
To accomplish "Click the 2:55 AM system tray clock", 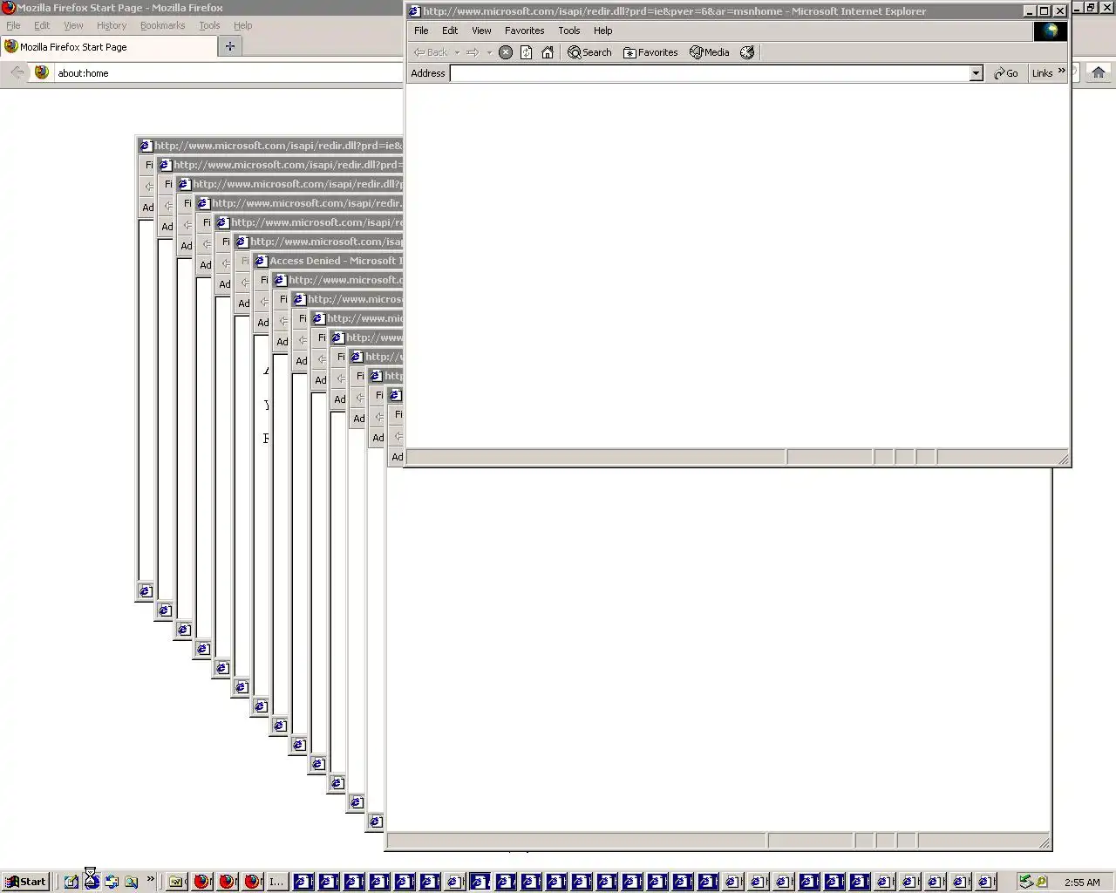I will pos(1082,883).
